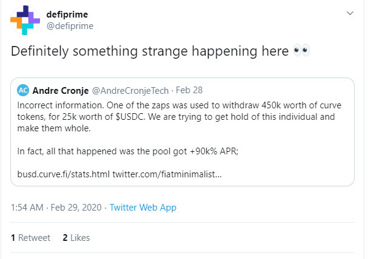Click the eyes emoji in the tweet
The width and height of the screenshot is (371, 259).
tap(301, 51)
